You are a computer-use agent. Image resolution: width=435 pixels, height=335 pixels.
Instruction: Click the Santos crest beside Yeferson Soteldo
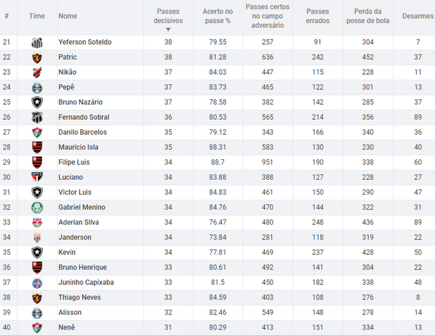click(37, 42)
